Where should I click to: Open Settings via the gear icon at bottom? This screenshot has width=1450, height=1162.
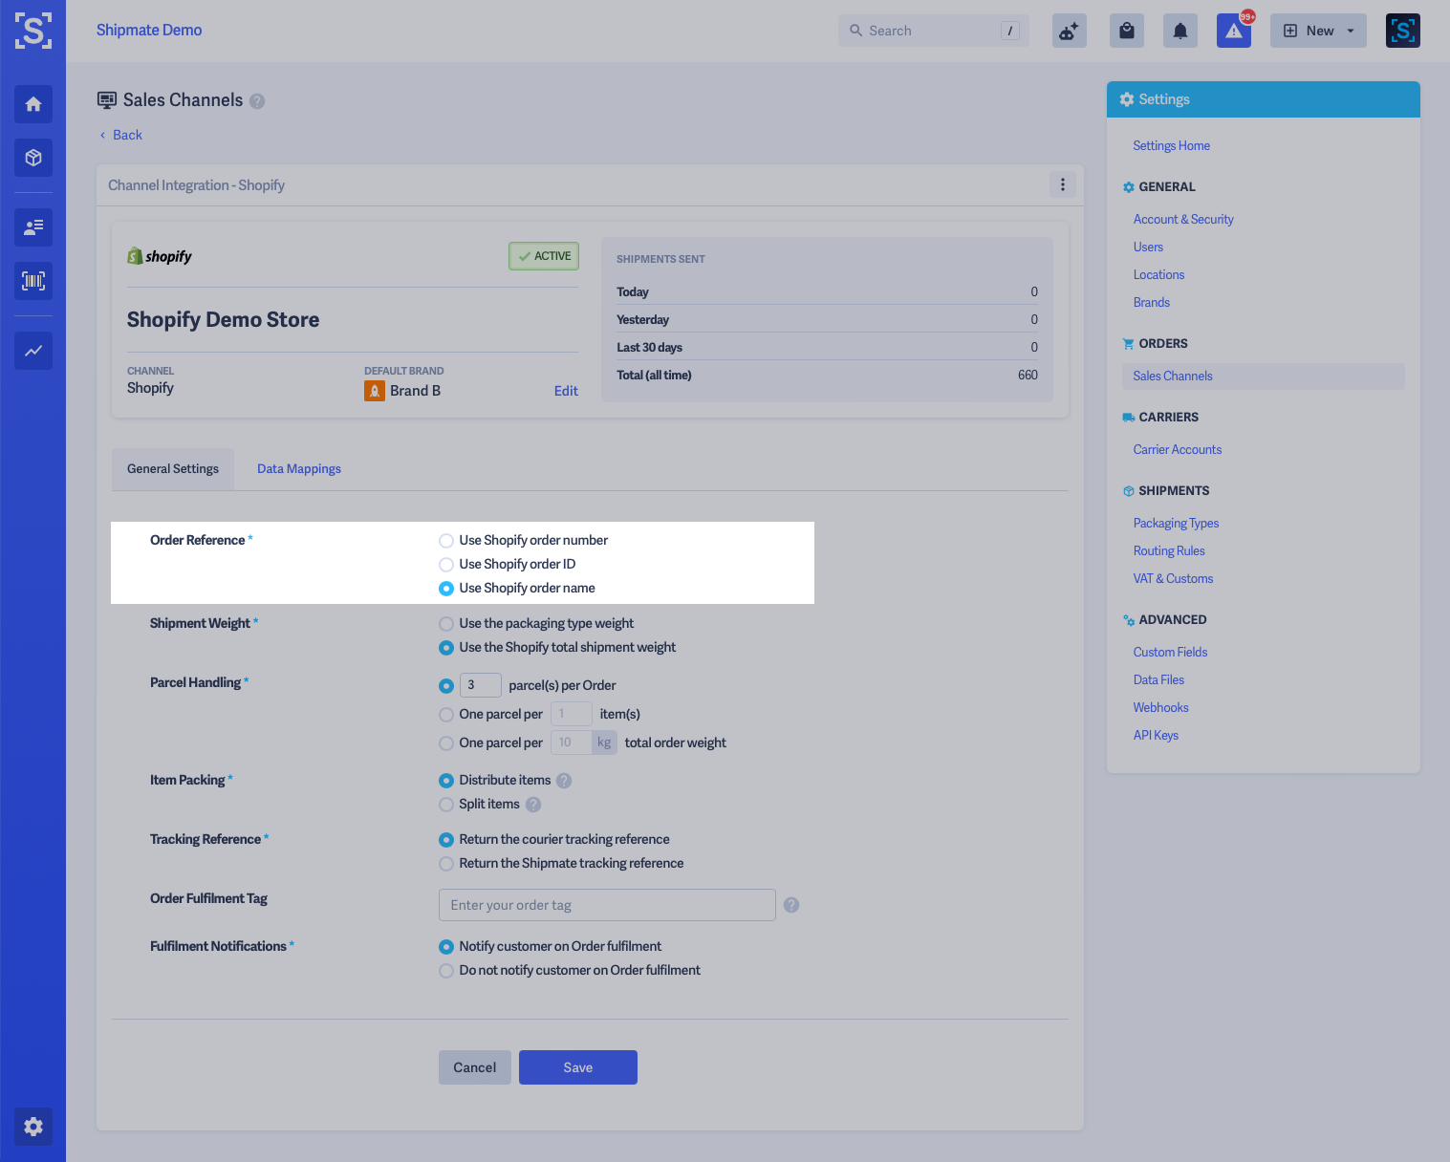(x=33, y=1127)
